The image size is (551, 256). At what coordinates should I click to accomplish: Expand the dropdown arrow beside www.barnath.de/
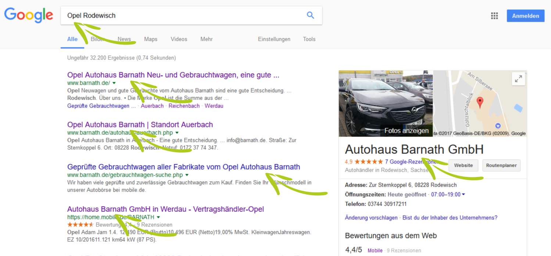pyautogui.click(x=114, y=83)
